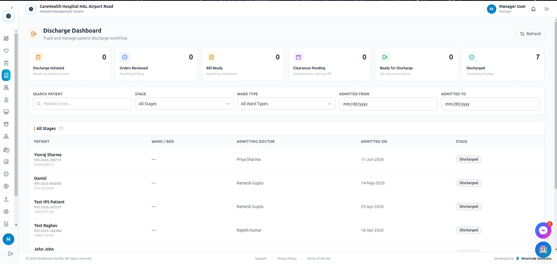Open the Privacy Policy link
557x264 pixels.
pyautogui.click(x=287, y=258)
